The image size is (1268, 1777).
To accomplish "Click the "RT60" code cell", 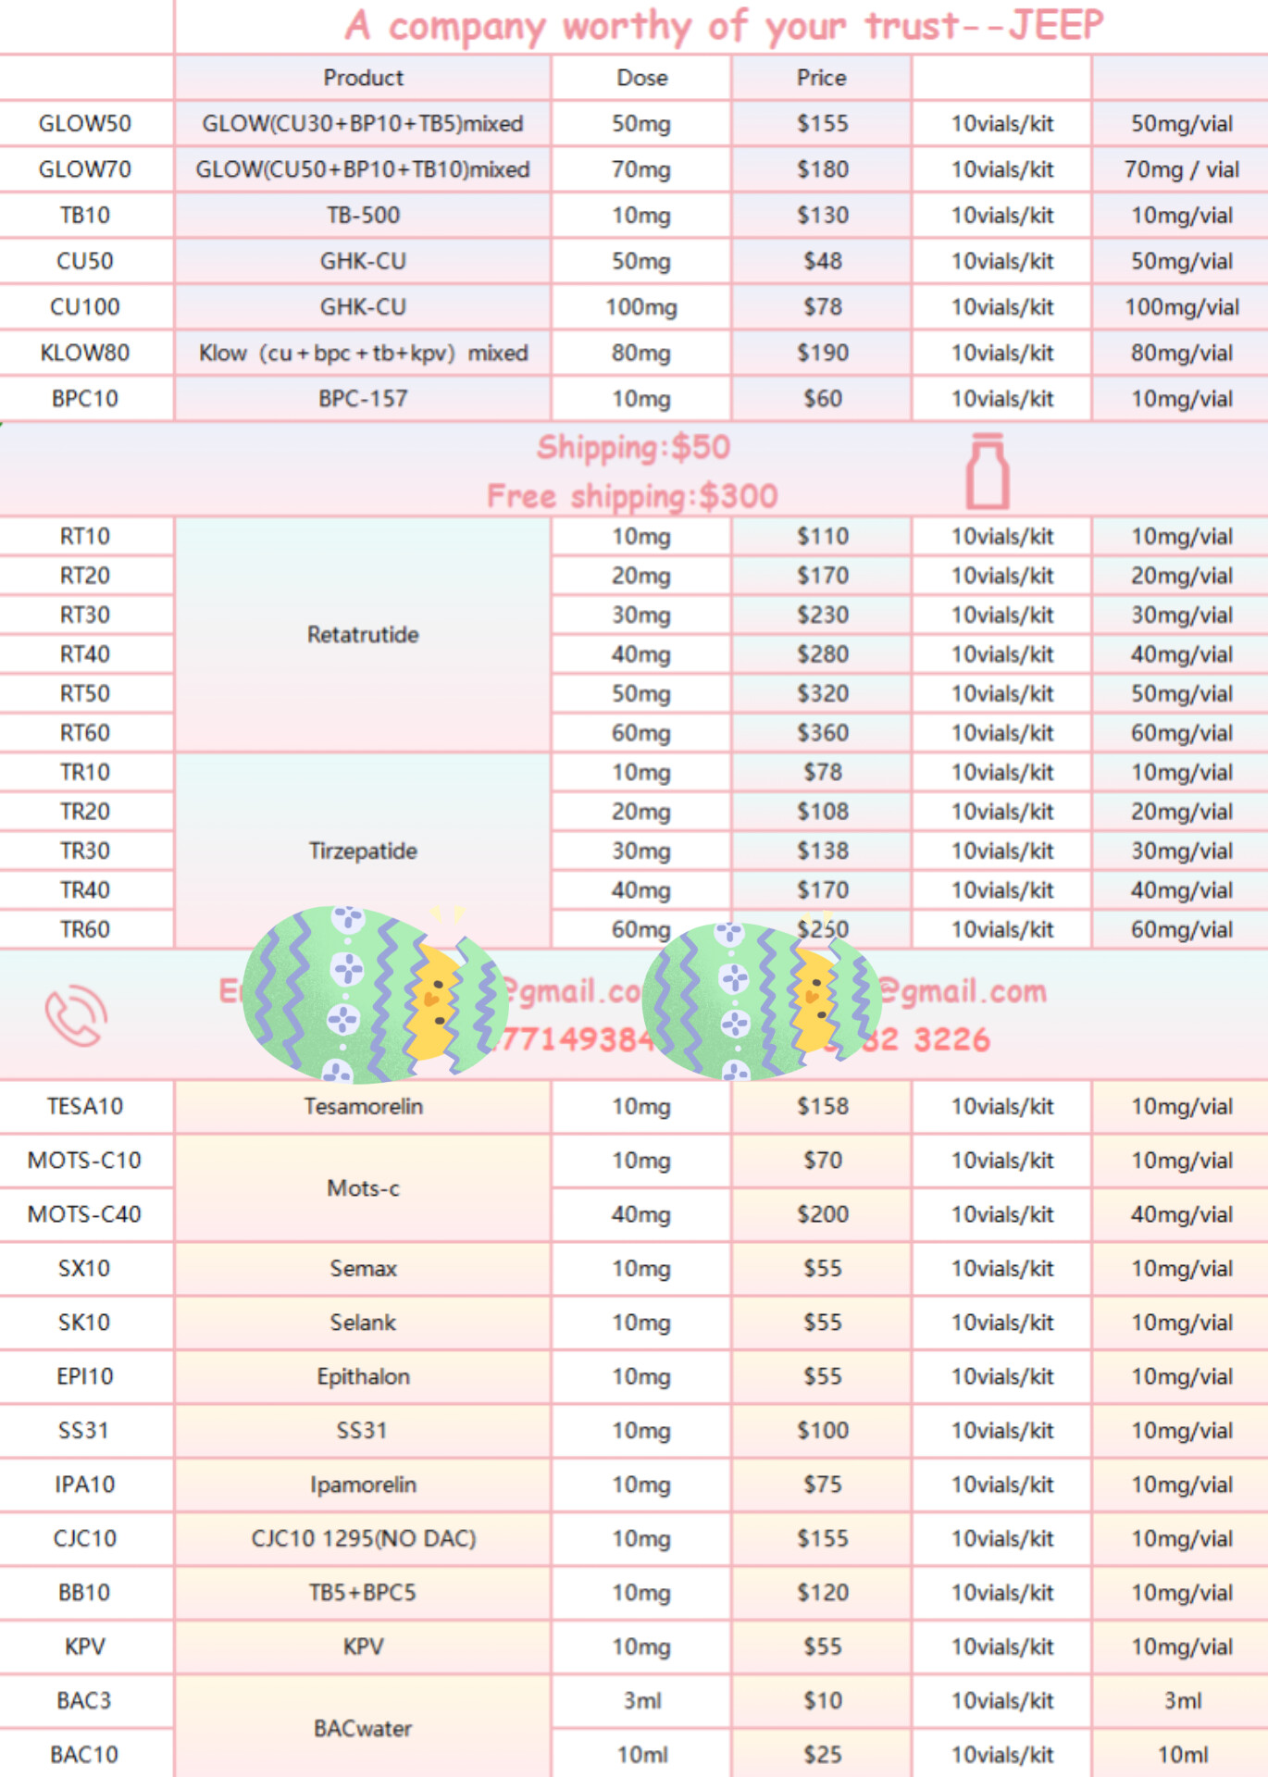I will (85, 733).
